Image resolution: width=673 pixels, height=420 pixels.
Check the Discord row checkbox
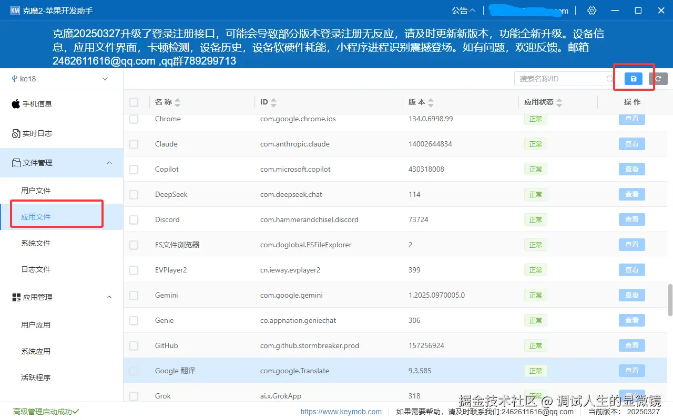point(134,220)
